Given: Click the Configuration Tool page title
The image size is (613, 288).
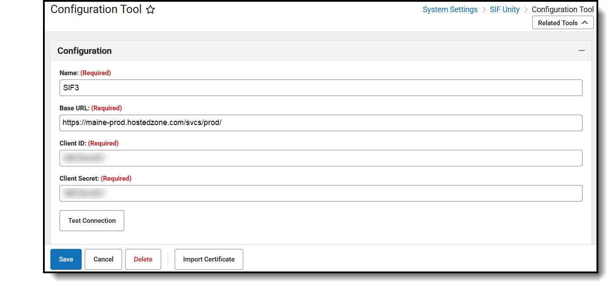Looking at the screenshot, I should [96, 9].
